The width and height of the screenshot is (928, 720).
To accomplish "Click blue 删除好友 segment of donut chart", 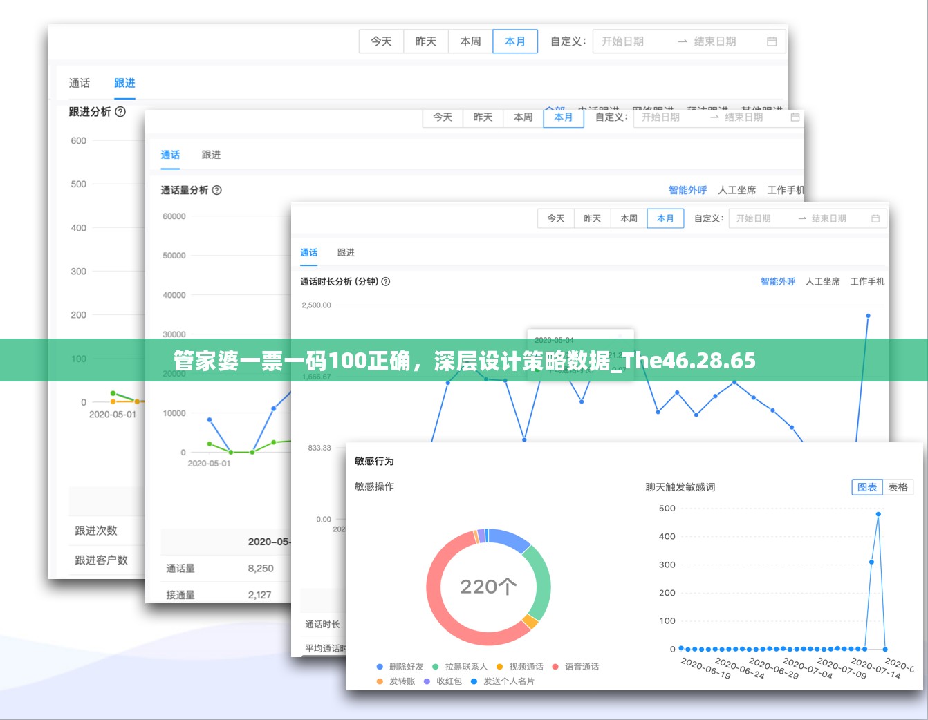I will coord(510,538).
